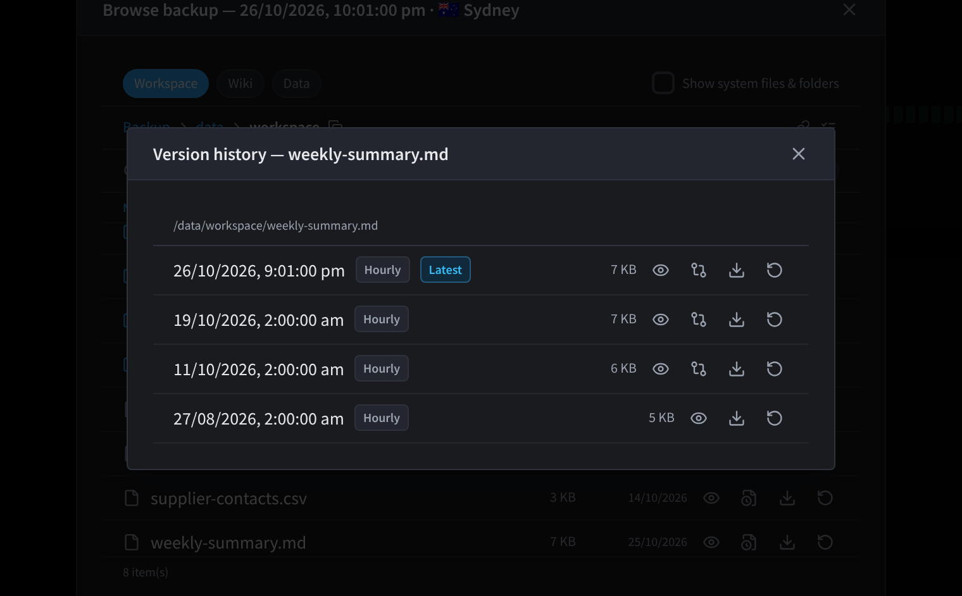
Task: Close the Browse backup window
Action: tap(849, 9)
